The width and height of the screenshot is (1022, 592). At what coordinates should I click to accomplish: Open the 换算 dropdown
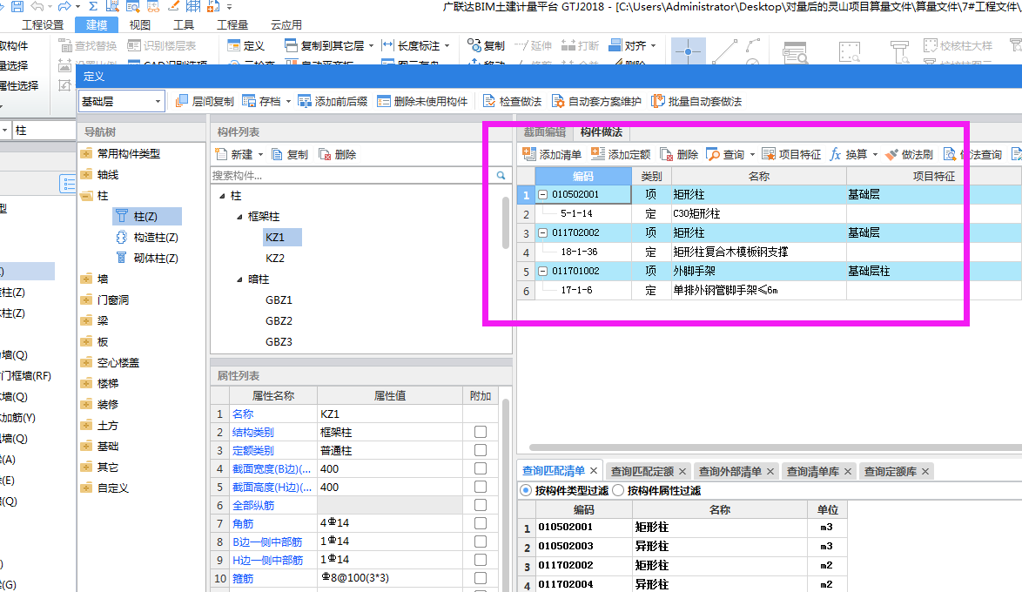click(876, 154)
